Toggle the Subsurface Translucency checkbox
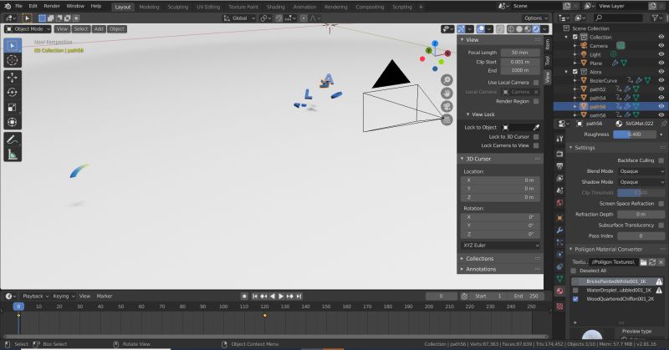The height and width of the screenshot is (350, 669). pos(661,225)
